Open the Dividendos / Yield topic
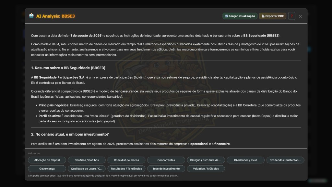Image resolution: width=332 pixels, height=187 pixels. click(x=245, y=160)
